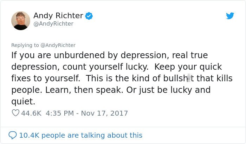
Task: Click the blue verified checkmark badge
Action: coord(89,16)
